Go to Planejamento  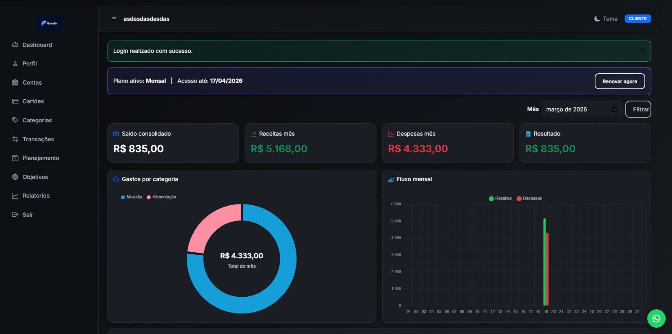tap(41, 158)
